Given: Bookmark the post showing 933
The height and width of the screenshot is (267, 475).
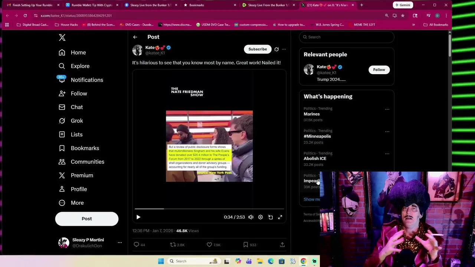Looking at the screenshot, I should 249,245.
